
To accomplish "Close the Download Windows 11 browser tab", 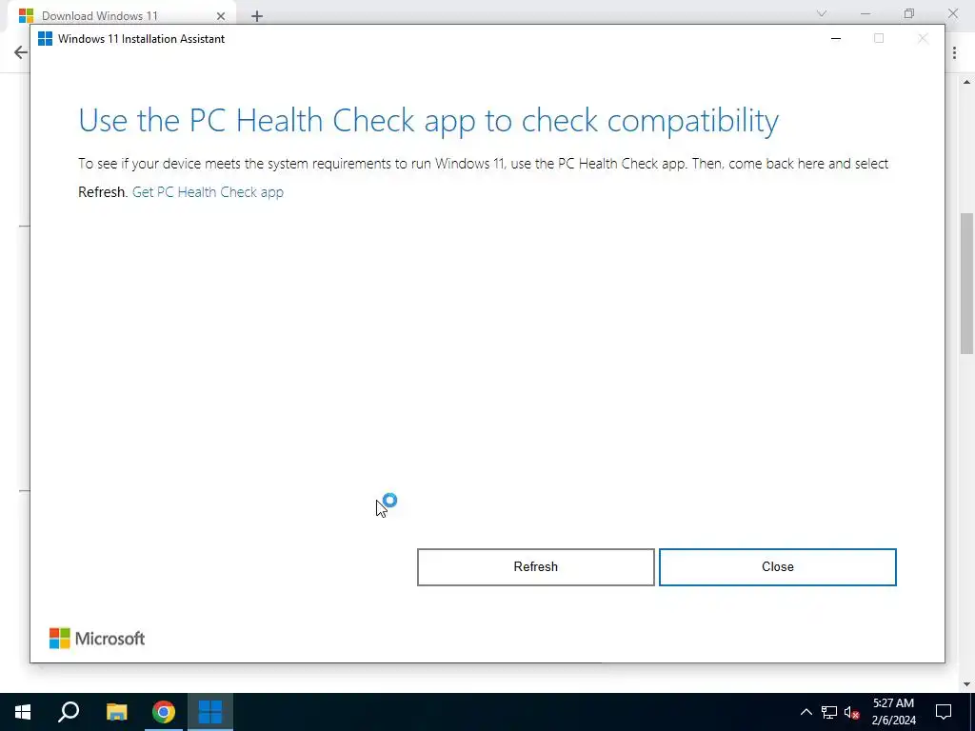I will pyautogui.click(x=220, y=16).
